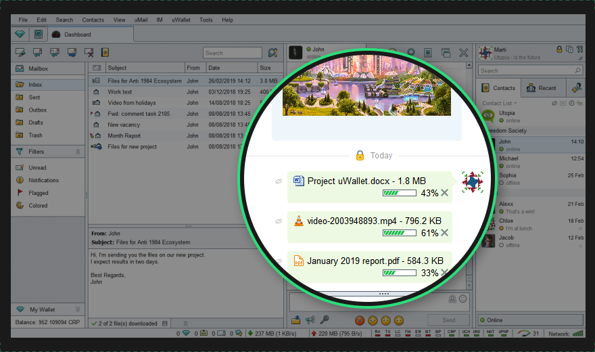The height and width of the screenshot is (352, 595).
Task: Click the Project uWallet.docx progress bar
Action: [x=400, y=193]
